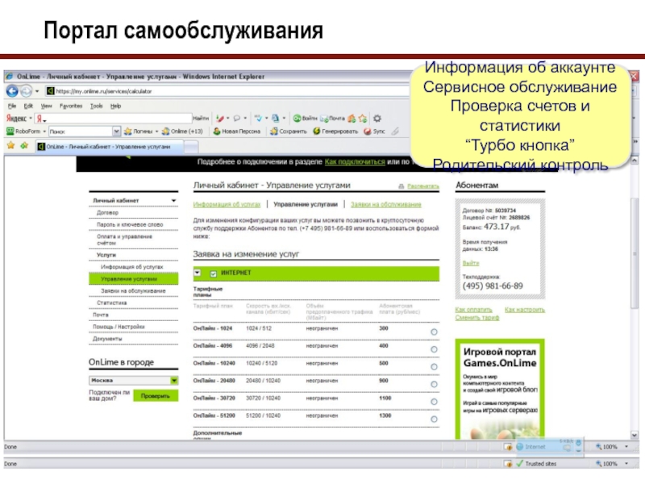Toggle the ИНТЕРНЕТ service checkbox

pyautogui.click(x=213, y=273)
